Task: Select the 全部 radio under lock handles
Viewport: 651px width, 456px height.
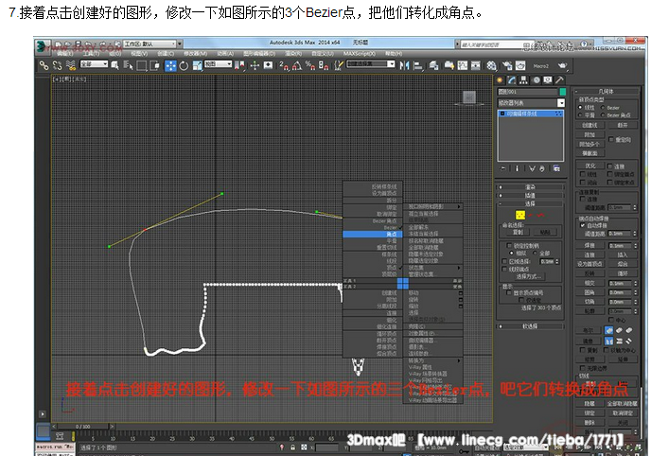Action: [x=536, y=253]
